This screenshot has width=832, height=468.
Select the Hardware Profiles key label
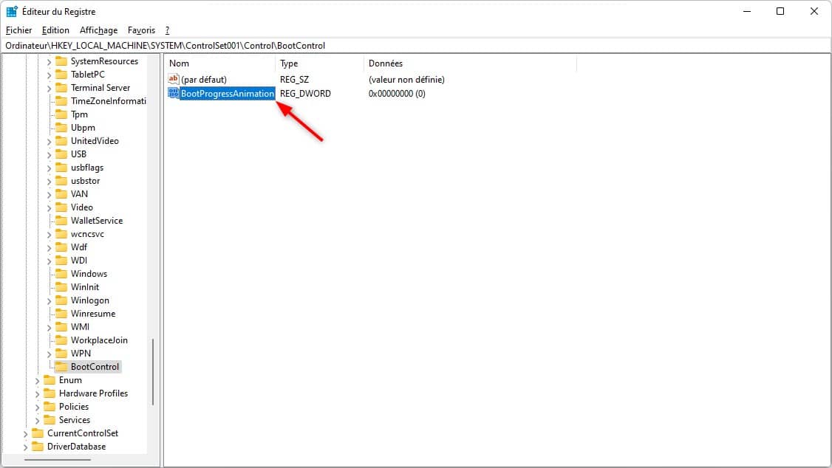point(93,393)
